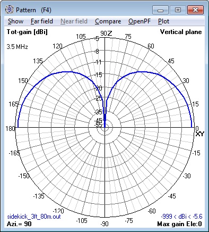Click the 60 degree angle label
209x232 pixels.
[151, 46]
